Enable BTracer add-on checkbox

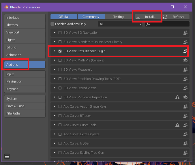click(60, 116)
